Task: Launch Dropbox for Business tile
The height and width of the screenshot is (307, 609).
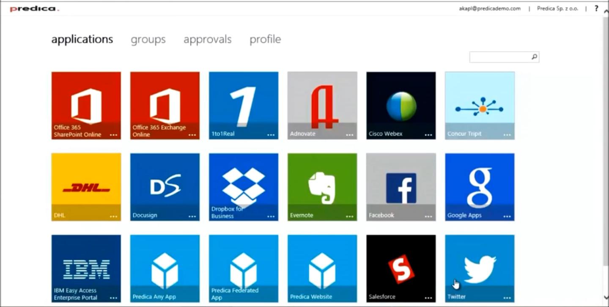Action: (x=244, y=187)
